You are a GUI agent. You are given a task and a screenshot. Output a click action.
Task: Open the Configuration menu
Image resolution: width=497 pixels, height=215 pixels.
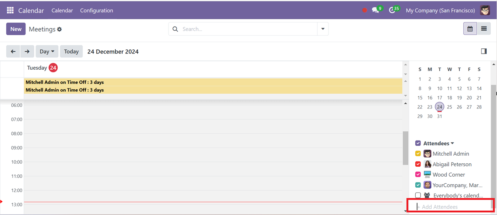click(96, 10)
